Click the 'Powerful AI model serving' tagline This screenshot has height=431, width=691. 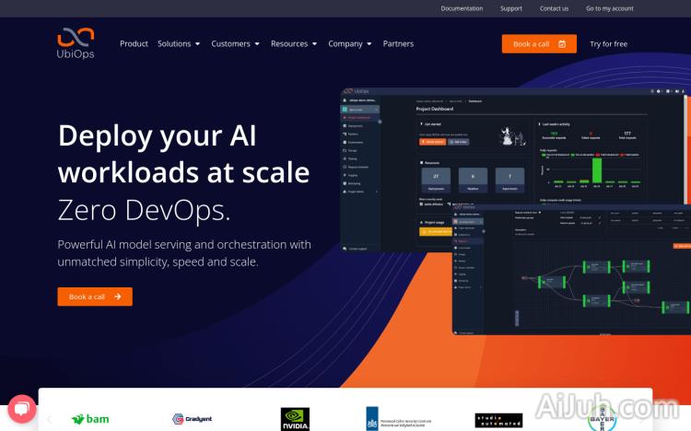[184, 253]
